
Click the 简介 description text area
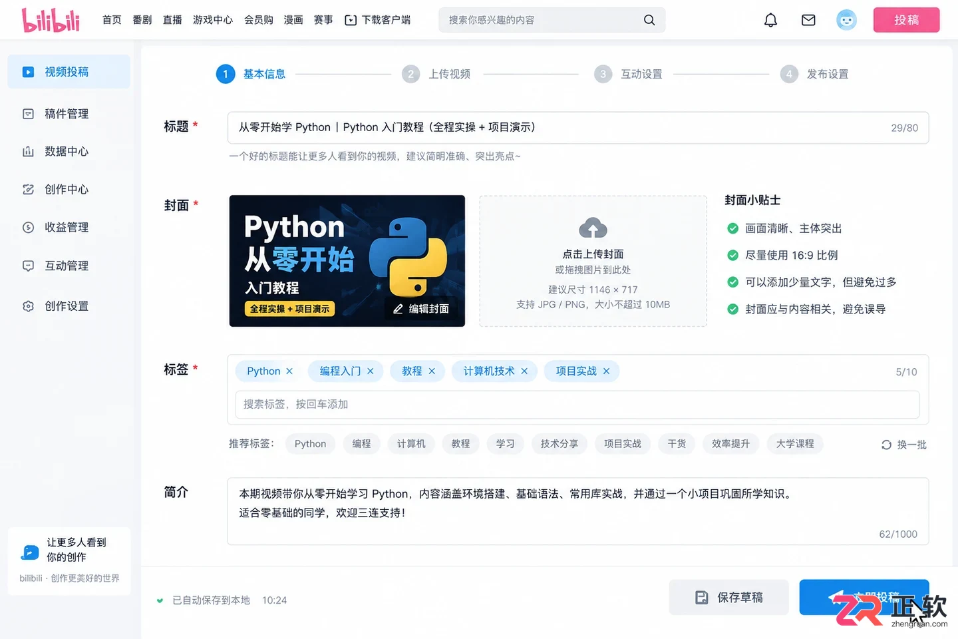[578, 511]
